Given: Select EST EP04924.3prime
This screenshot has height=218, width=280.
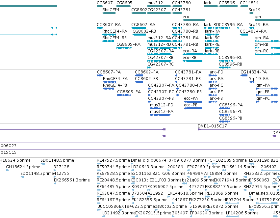Looking at the screenshot, I should pos(191,216).
